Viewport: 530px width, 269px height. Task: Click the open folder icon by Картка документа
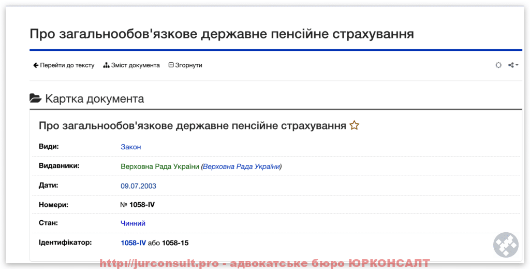click(x=35, y=98)
